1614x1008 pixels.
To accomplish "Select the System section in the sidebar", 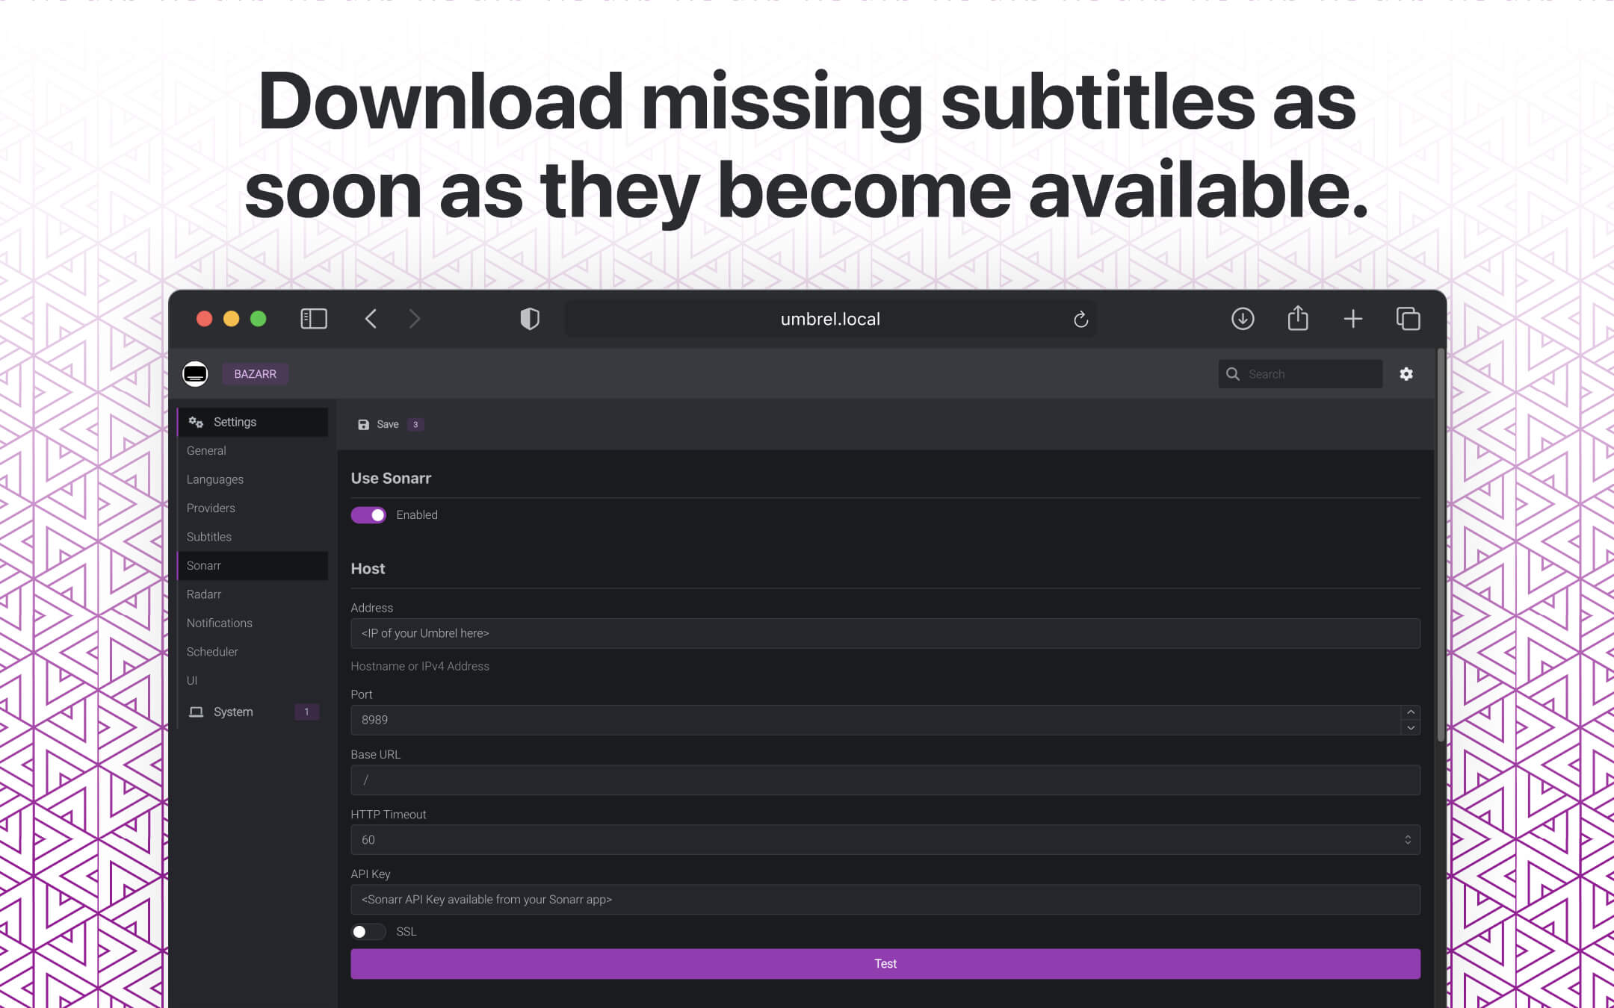I will click(233, 712).
